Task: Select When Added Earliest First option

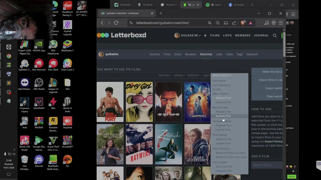Action: 223,102
